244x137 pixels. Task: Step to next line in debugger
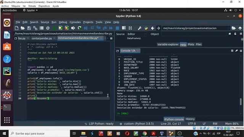[92, 28]
